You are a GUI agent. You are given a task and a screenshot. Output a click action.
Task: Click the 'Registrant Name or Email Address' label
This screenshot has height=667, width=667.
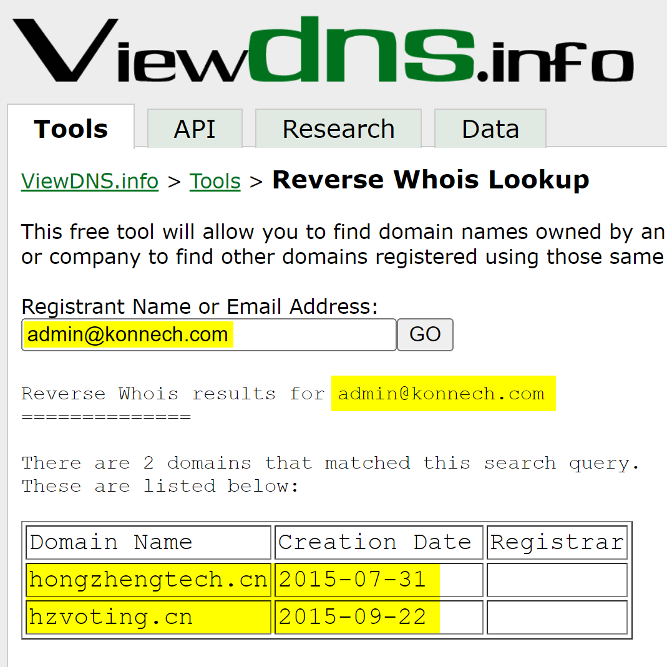tap(200, 307)
